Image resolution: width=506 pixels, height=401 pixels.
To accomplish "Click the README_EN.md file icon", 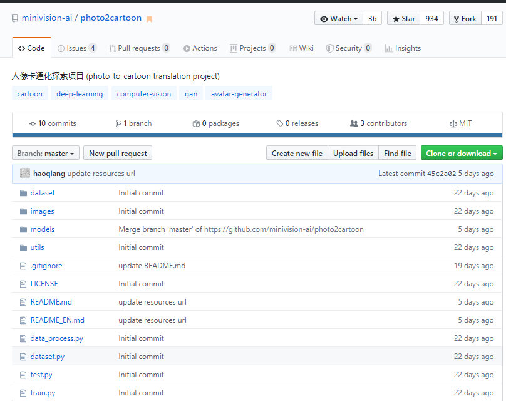I will pos(23,320).
